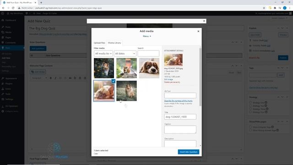The image size is (293, 165).
Task: Select the collie among orange fruit thumbnail
Action: (104, 68)
